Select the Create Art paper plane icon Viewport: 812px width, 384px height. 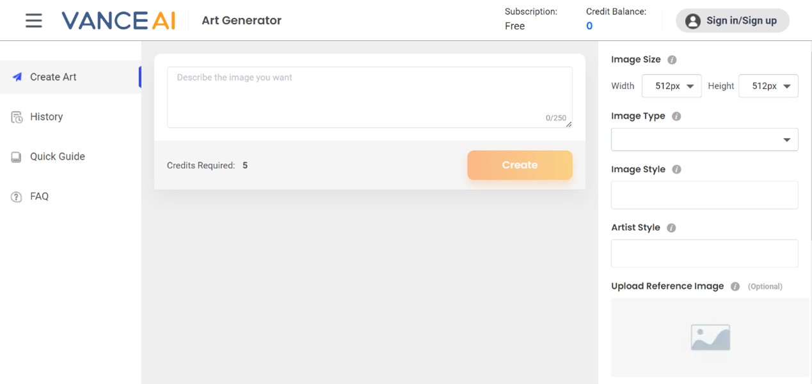[x=18, y=76]
